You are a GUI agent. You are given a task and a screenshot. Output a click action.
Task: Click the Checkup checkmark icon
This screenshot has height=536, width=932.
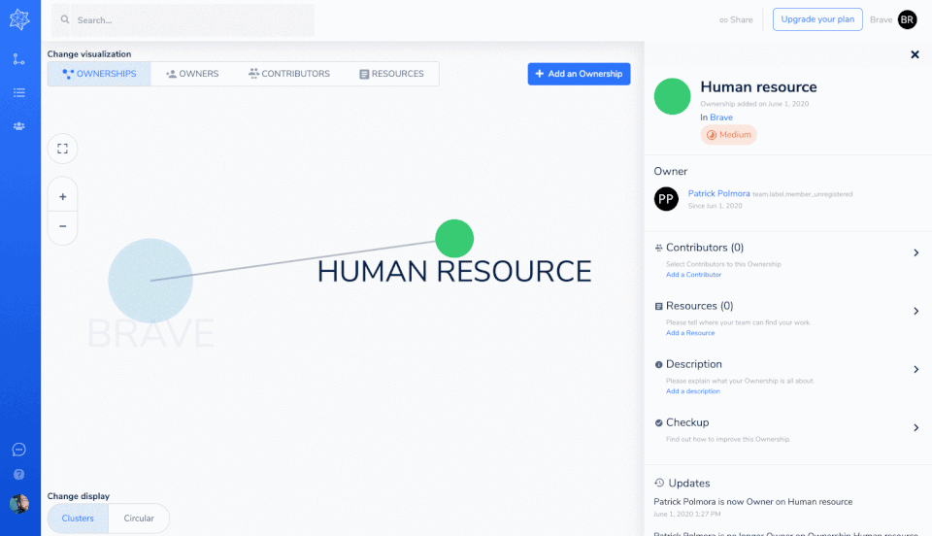point(658,423)
